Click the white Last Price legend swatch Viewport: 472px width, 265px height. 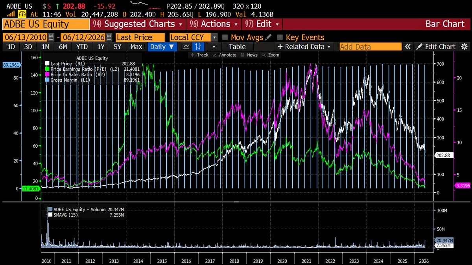coord(48,63)
